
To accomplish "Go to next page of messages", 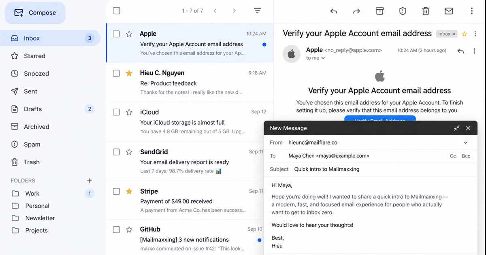I will click(234, 11).
